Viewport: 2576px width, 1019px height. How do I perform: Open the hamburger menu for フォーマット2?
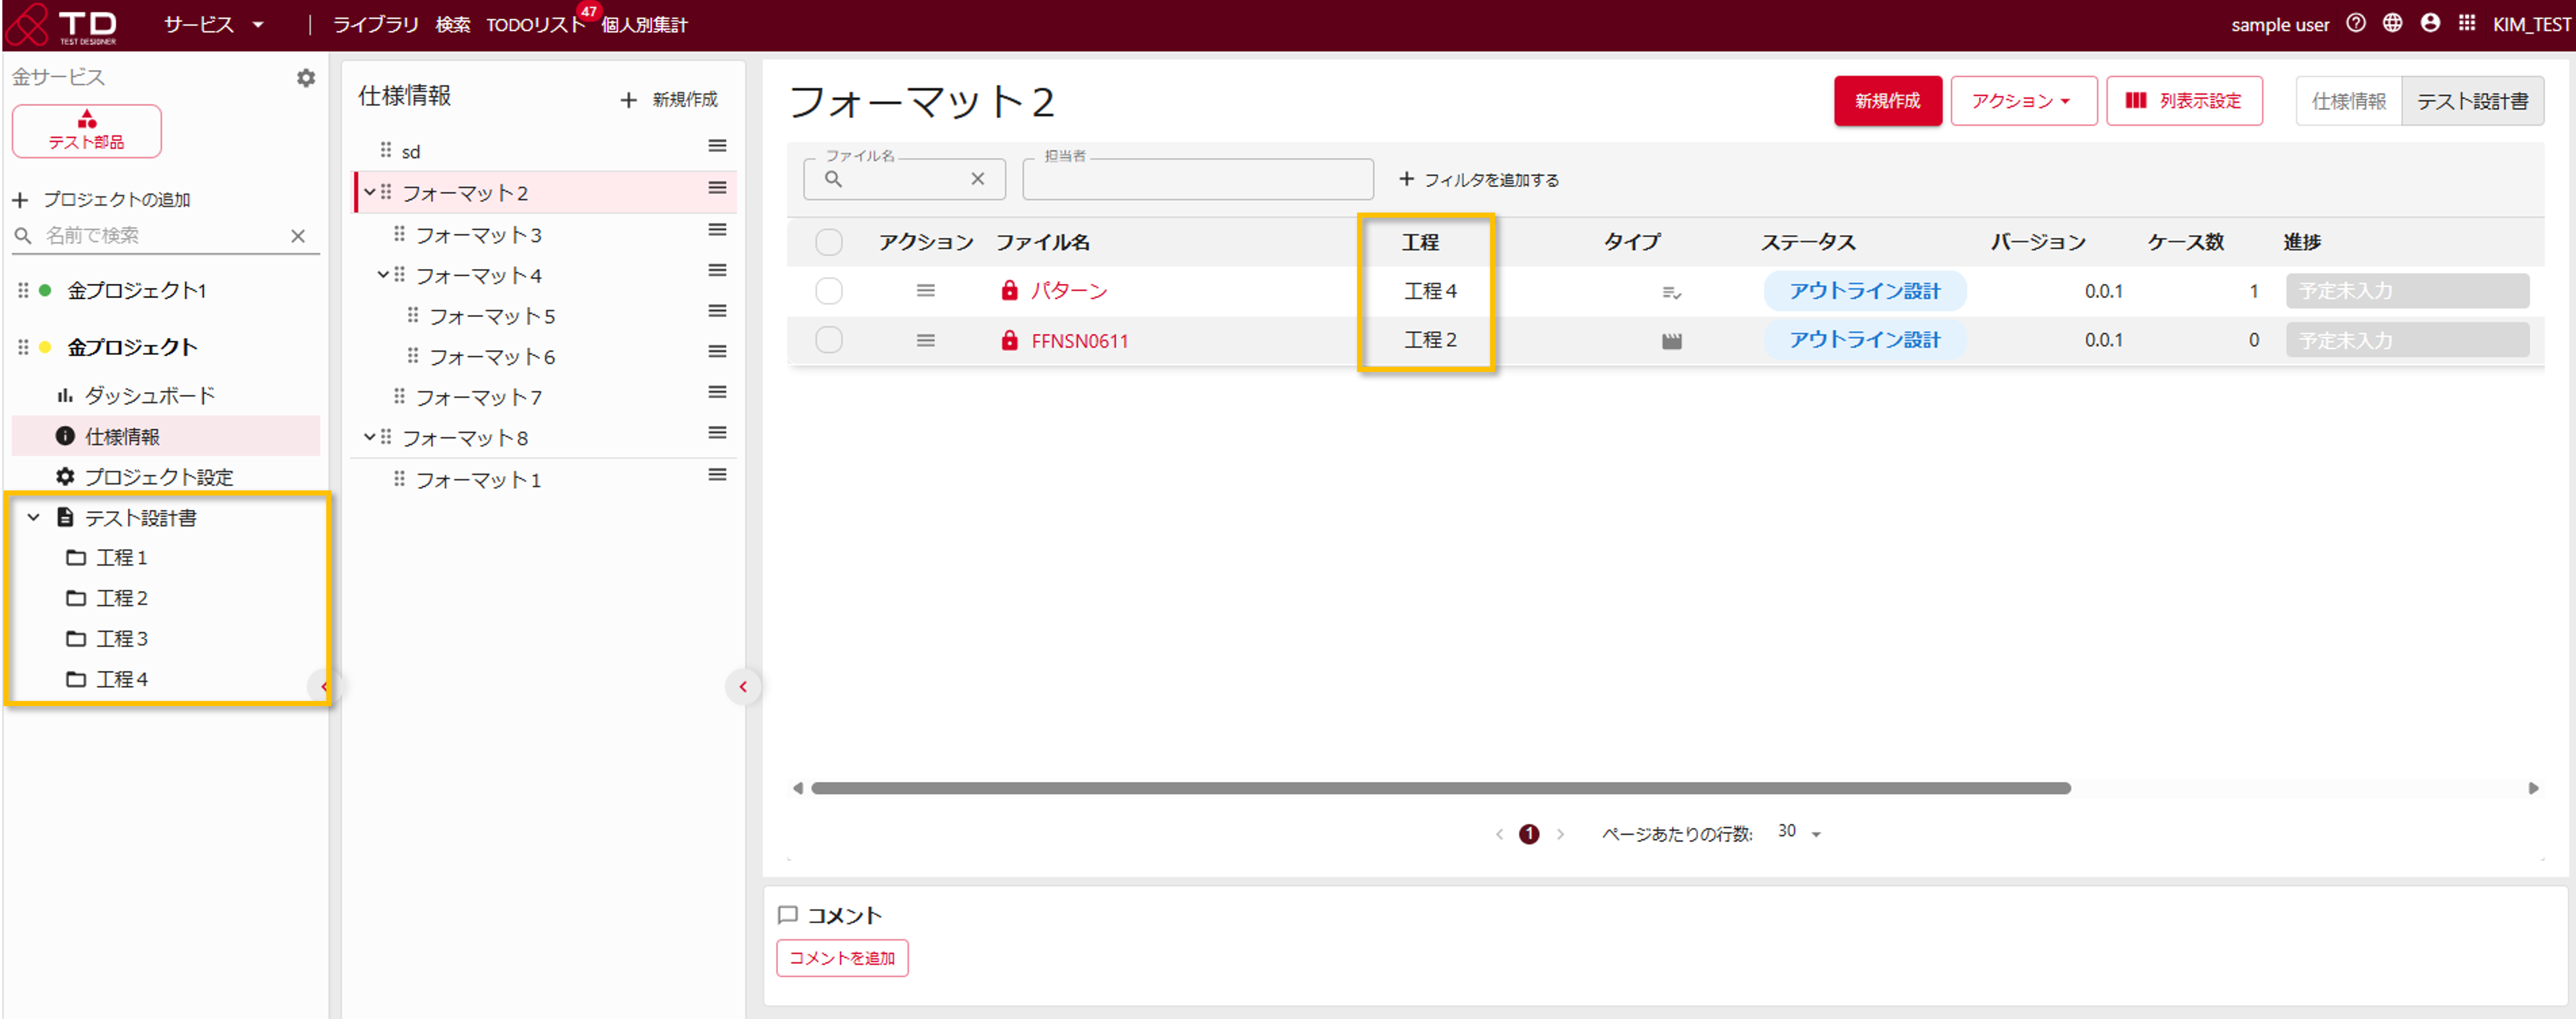[x=717, y=188]
